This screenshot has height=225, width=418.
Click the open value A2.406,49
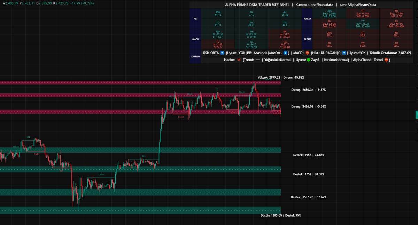[10, 3]
